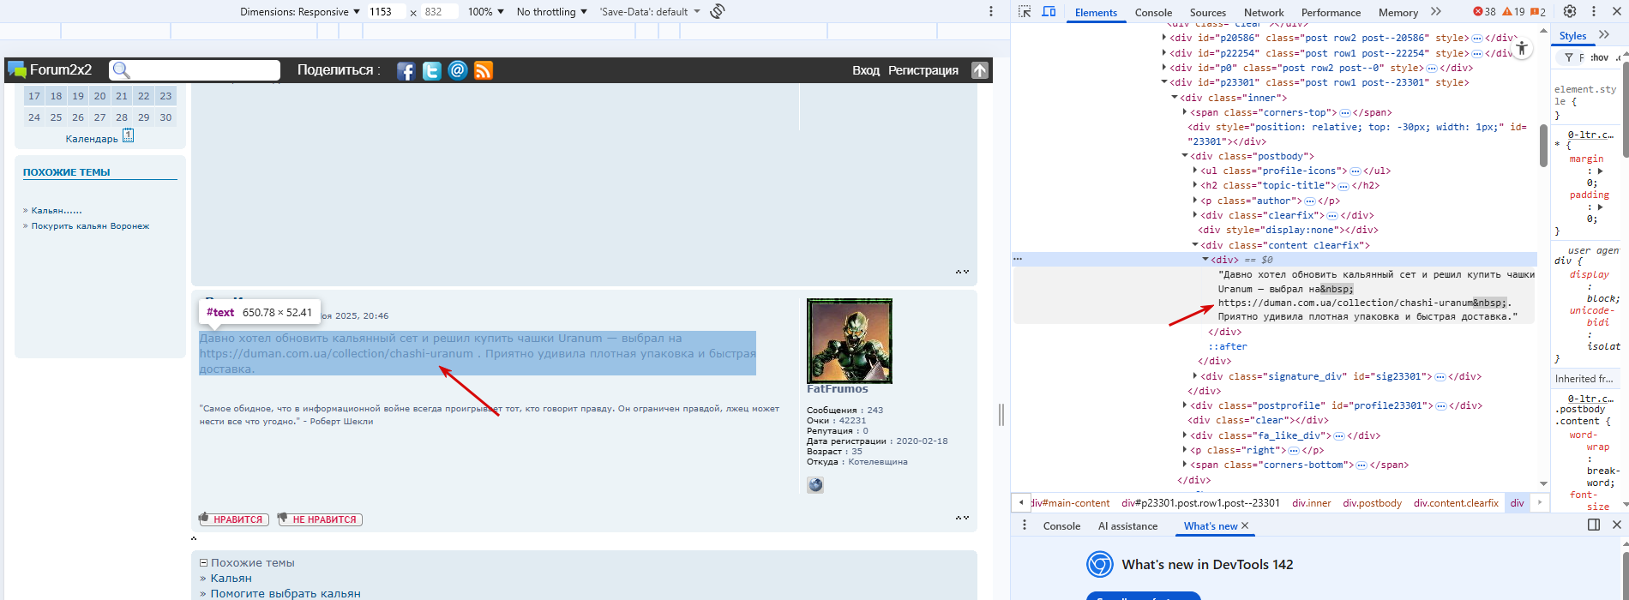1629x600 pixels.
Task: Expand the div#p22254 node
Action: (1164, 53)
